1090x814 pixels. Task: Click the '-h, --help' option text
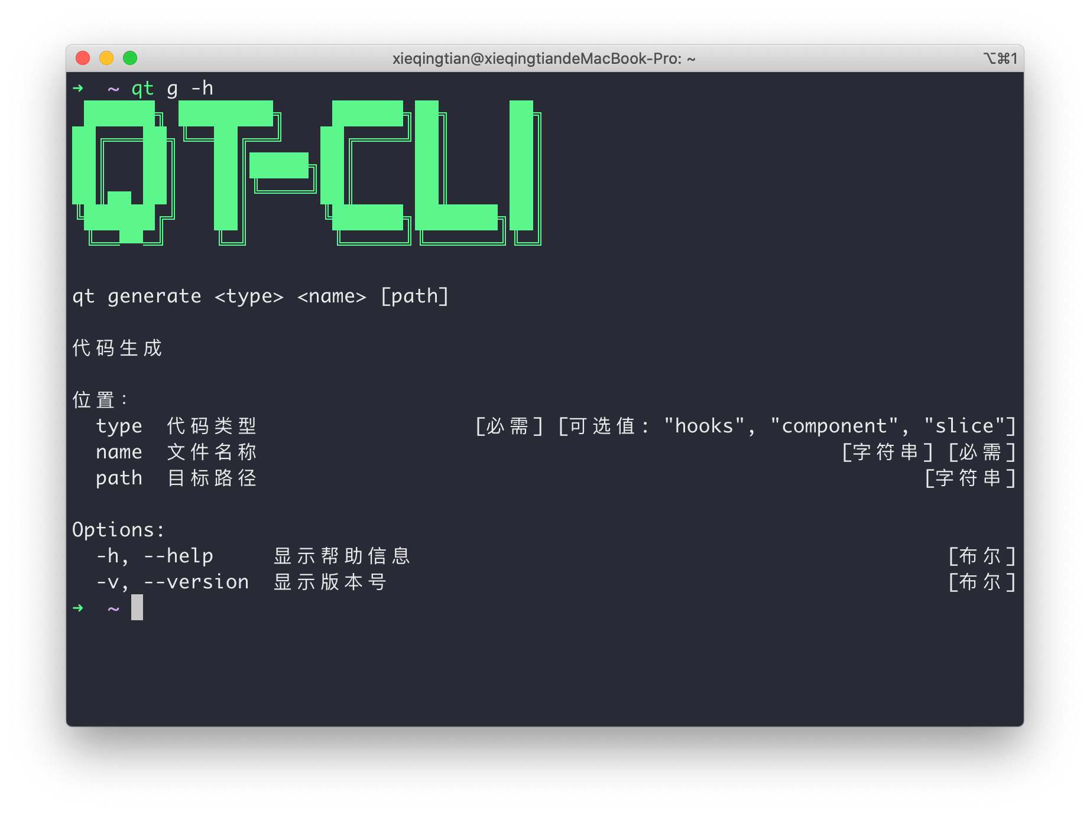pyautogui.click(x=155, y=556)
